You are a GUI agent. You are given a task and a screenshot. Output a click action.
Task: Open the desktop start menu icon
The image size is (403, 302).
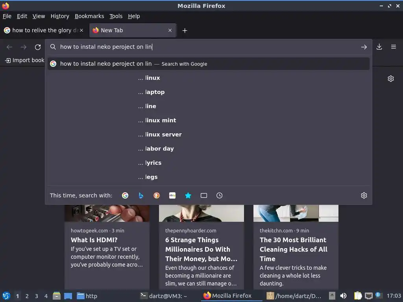(6, 296)
